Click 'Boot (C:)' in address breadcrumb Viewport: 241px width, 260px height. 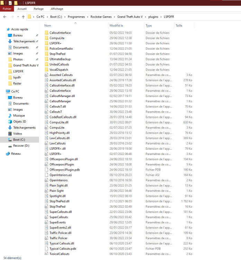[x=56, y=17]
